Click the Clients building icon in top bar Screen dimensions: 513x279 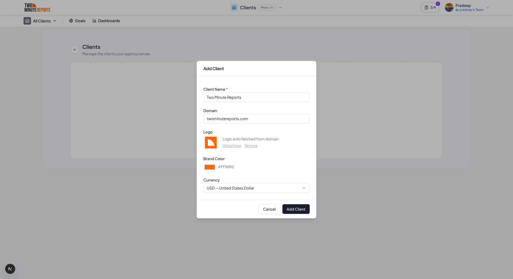click(234, 7)
